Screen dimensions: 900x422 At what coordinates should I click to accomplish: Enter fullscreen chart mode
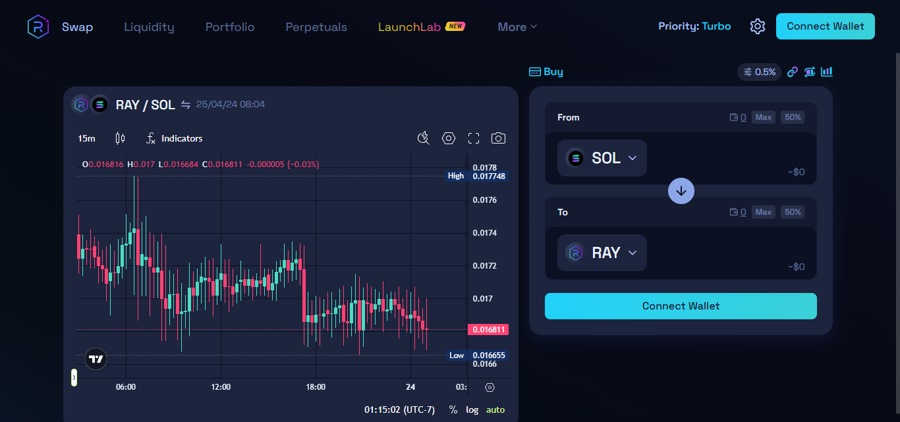474,138
